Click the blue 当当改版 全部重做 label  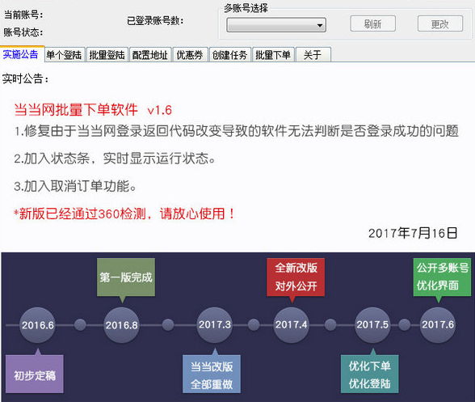click(212, 374)
